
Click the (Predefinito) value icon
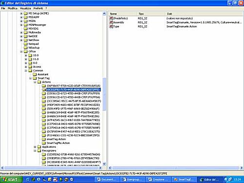point(111,18)
